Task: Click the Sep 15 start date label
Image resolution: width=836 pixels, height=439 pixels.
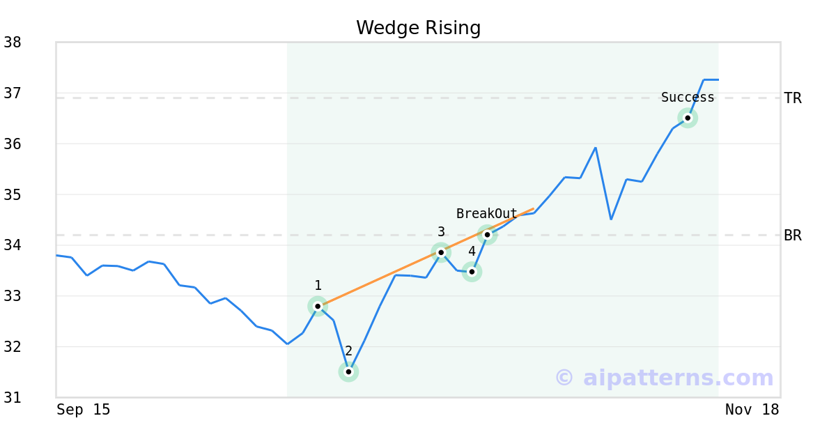Action: pos(84,410)
